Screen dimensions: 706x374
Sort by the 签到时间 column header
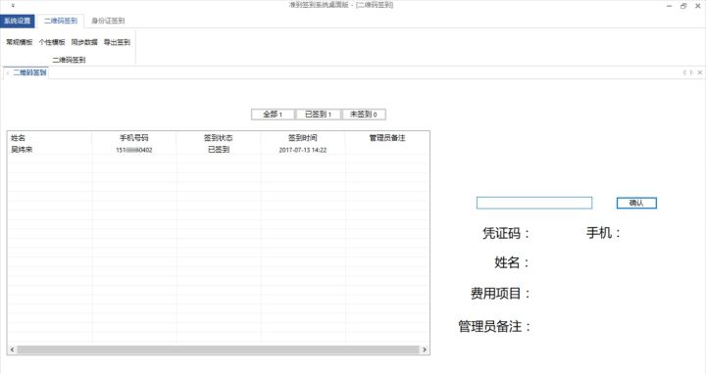(x=303, y=137)
